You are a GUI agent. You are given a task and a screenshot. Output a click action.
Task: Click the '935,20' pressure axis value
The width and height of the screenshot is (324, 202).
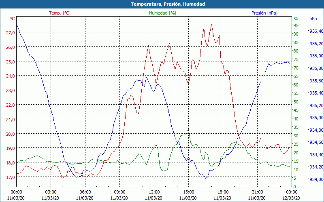316,105
